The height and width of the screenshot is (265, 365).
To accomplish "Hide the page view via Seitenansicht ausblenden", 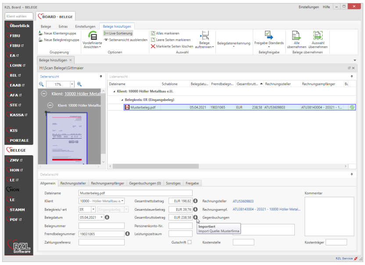I will click(x=125, y=40).
